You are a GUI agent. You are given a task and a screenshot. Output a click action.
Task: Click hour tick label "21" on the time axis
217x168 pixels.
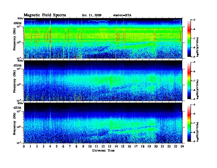162,146
